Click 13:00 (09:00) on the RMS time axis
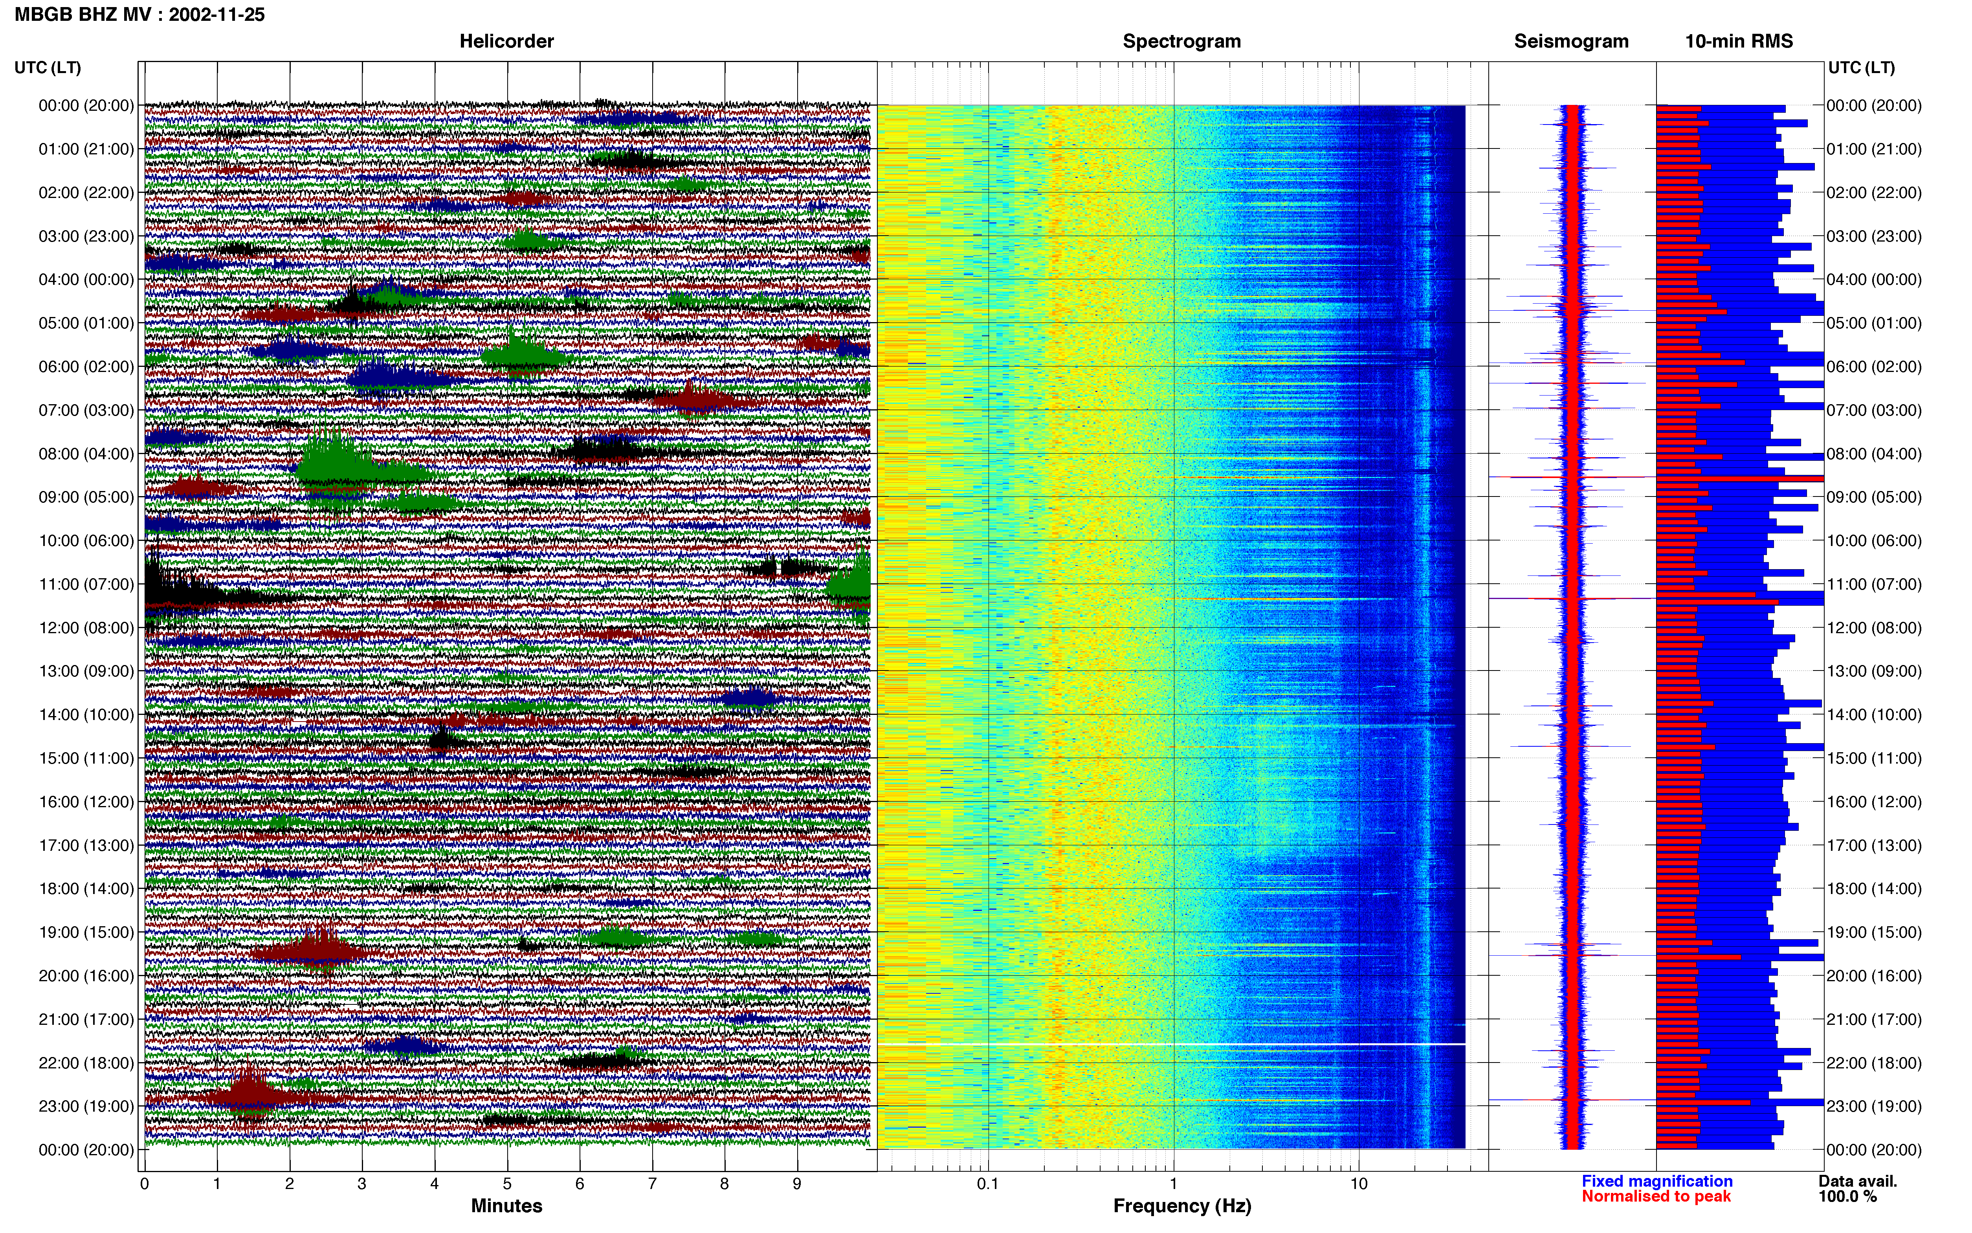 pos(1874,671)
